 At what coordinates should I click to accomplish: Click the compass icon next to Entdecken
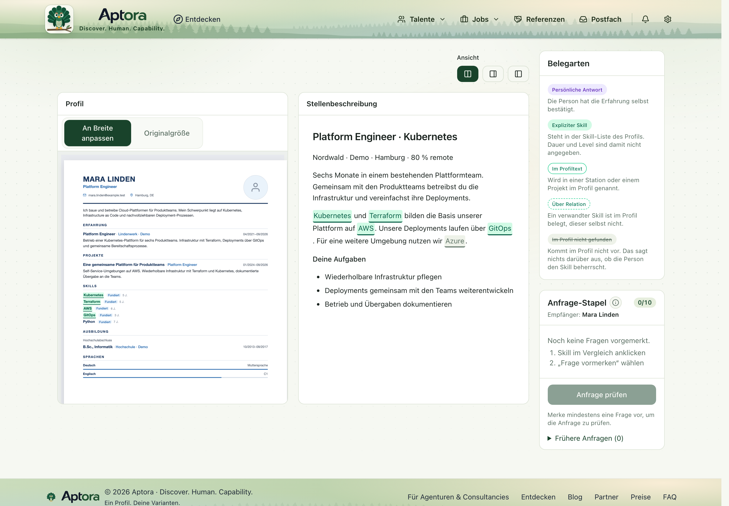pyautogui.click(x=178, y=19)
